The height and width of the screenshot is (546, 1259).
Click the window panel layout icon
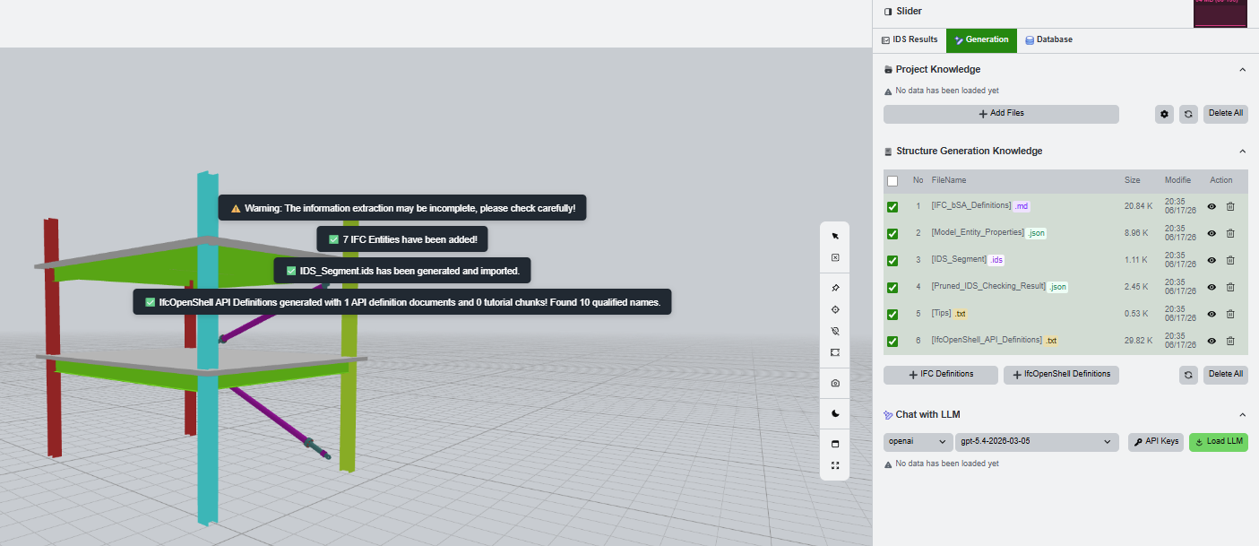[x=835, y=444]
